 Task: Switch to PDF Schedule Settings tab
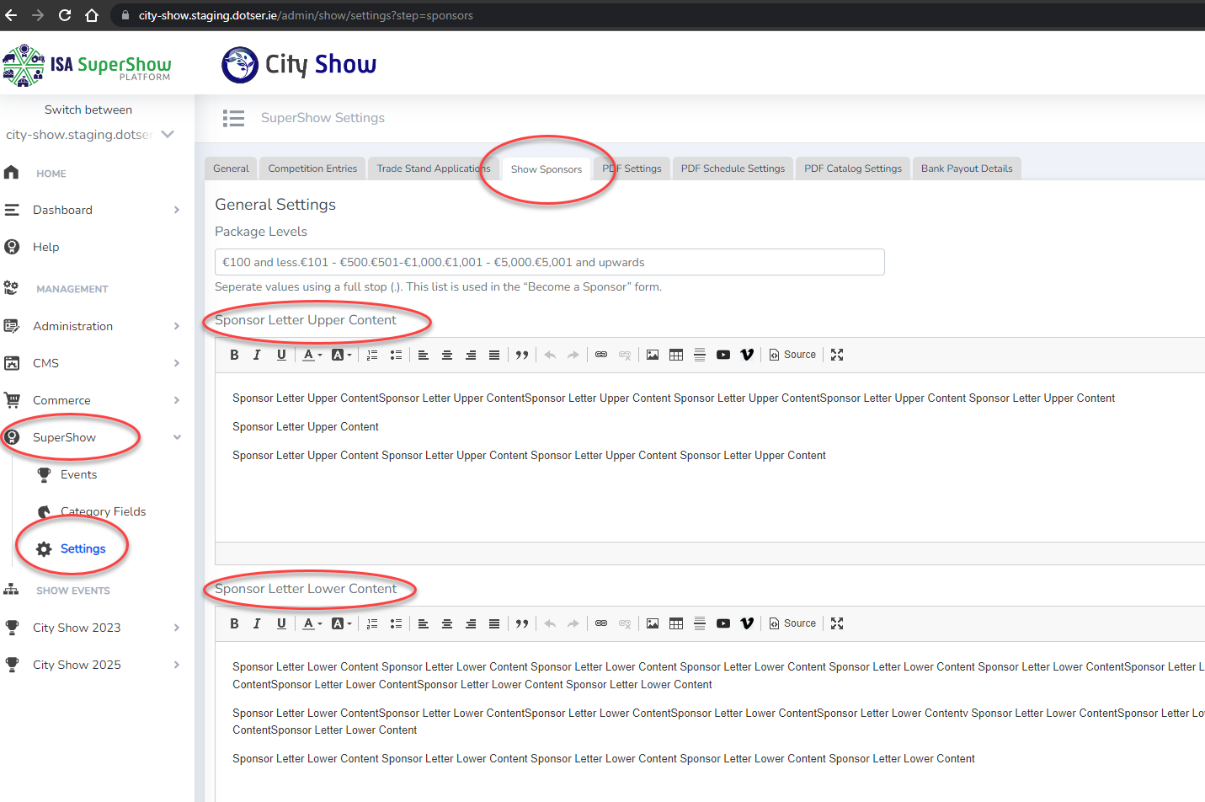click(733, 168)
